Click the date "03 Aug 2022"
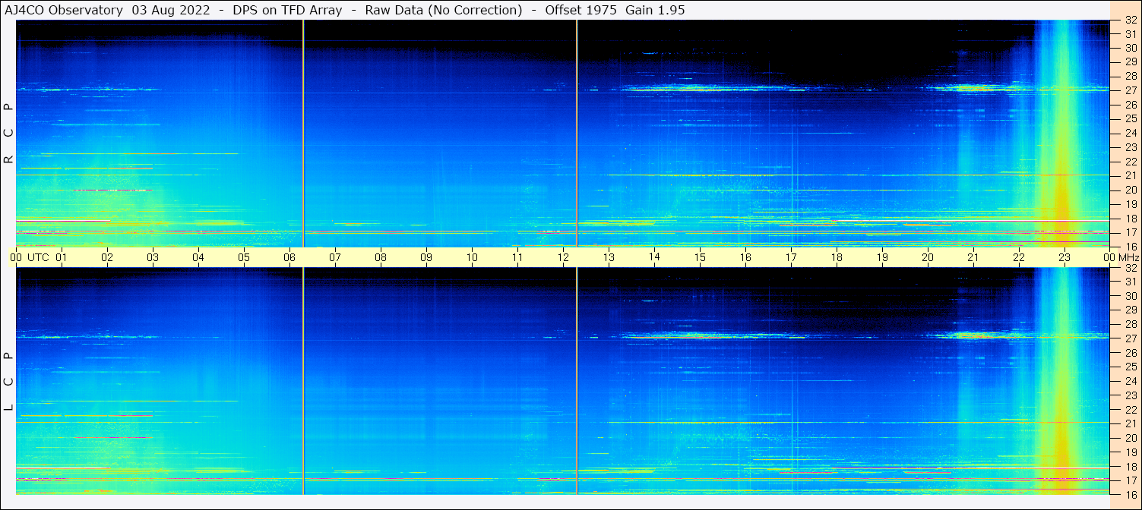The width and height of the screenshot is (1142, 510). pyautogui.click(x=171, y=10)
